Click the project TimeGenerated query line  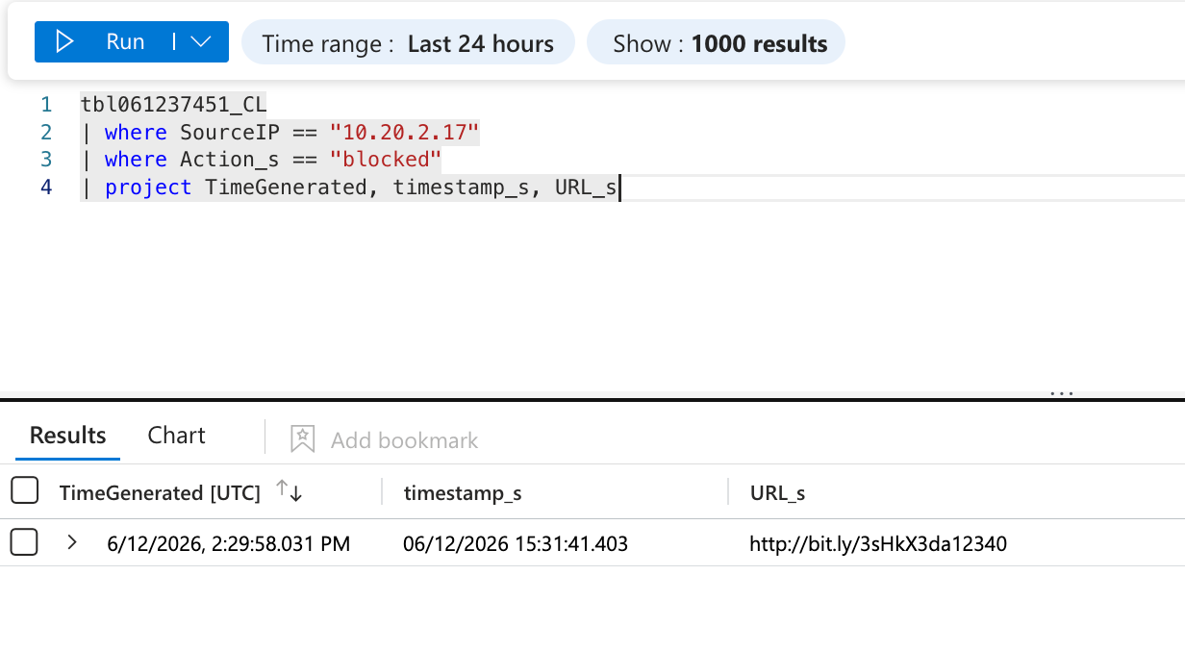(x=350, y=187)
